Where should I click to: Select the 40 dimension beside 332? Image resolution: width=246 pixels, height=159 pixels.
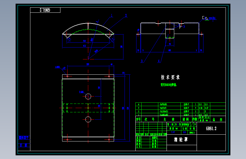coord(112,64)
